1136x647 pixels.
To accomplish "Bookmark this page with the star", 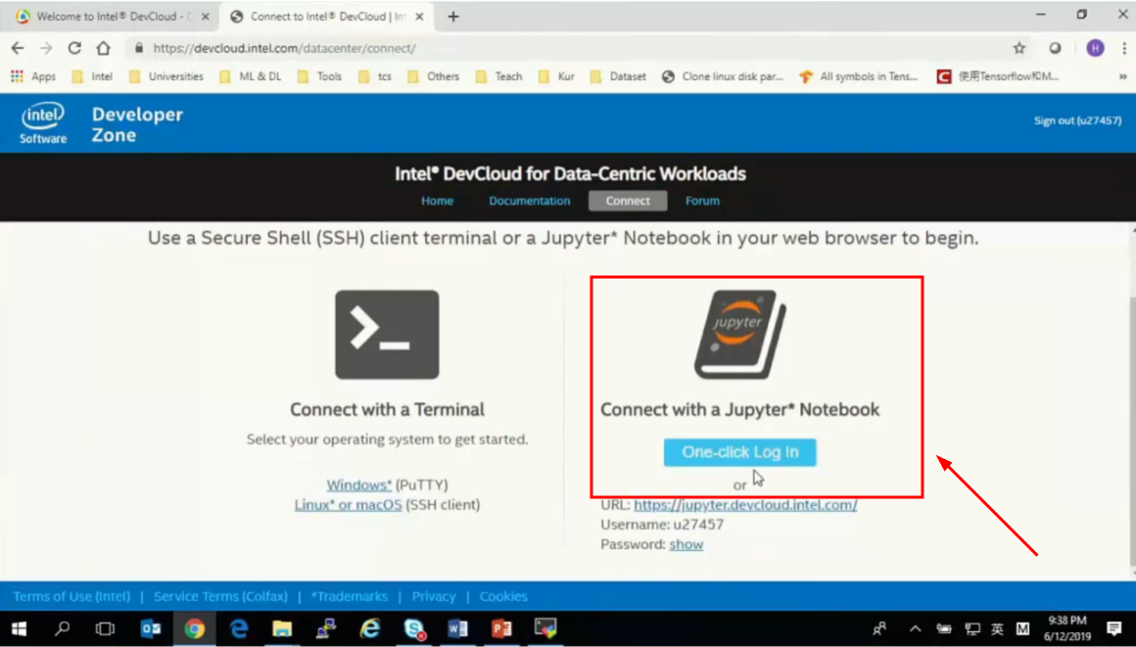I will 1019,48.
